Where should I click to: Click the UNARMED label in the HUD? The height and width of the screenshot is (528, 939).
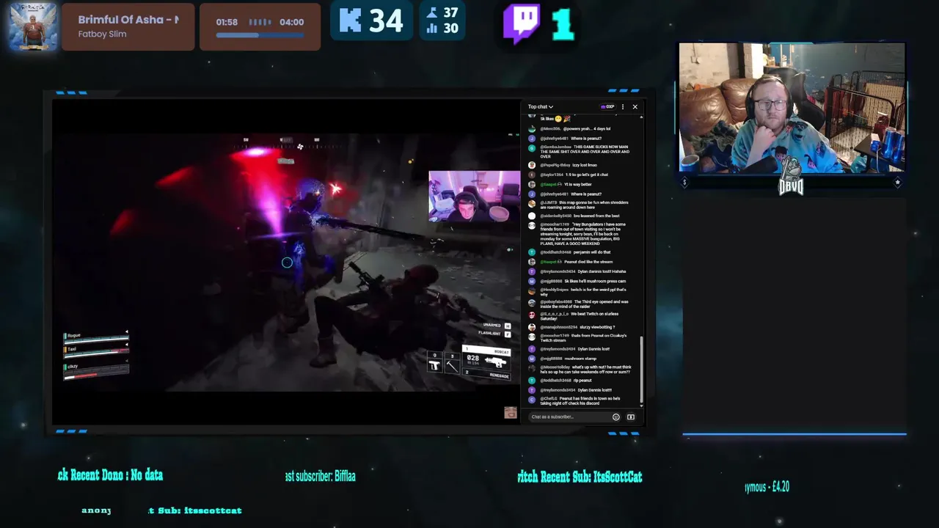coord(492,325)
